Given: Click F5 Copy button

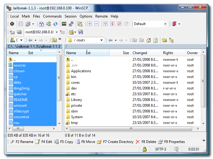Looking at the screenshot, I should [64, 142].
